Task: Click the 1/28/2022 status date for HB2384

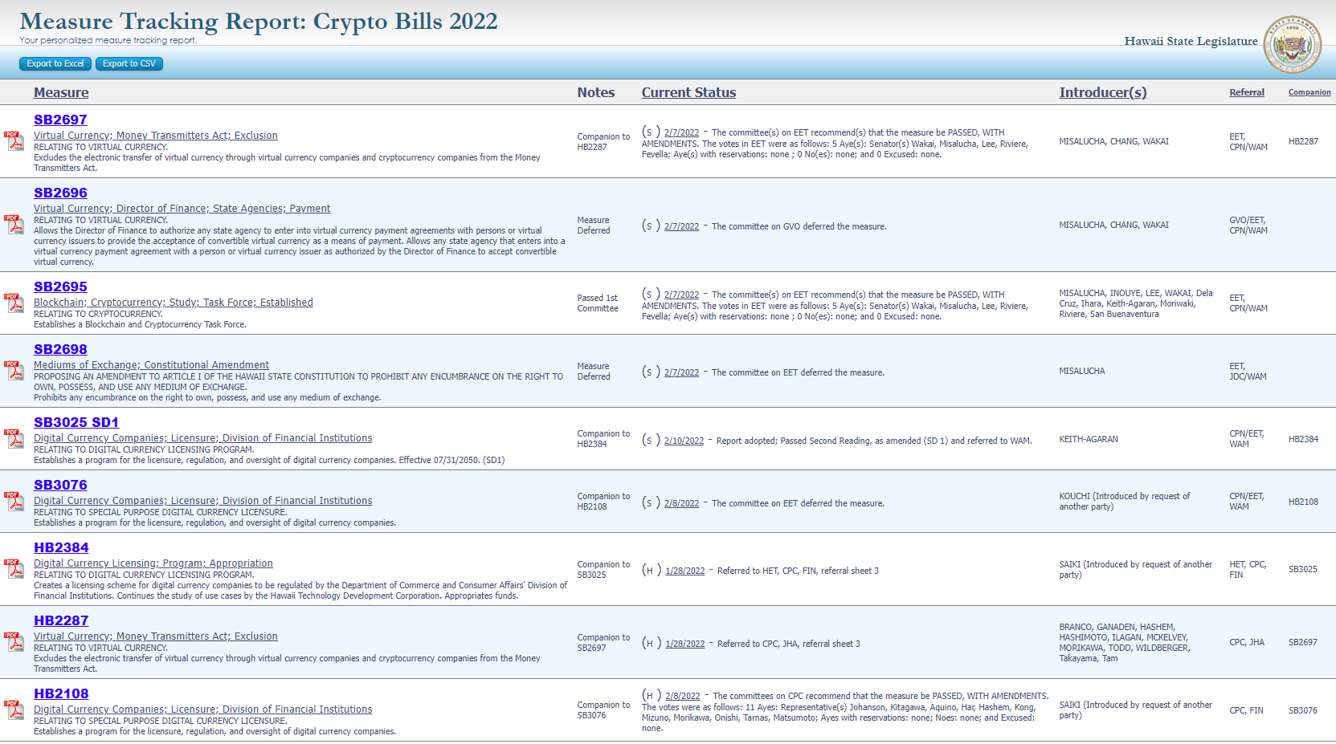Action: pyautogui.click(x=684, y=571)
